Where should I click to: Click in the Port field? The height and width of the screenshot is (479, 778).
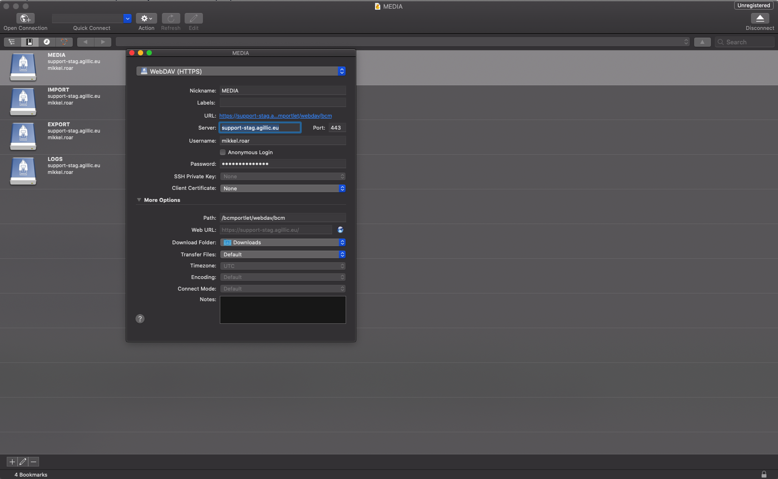(337, 128)
